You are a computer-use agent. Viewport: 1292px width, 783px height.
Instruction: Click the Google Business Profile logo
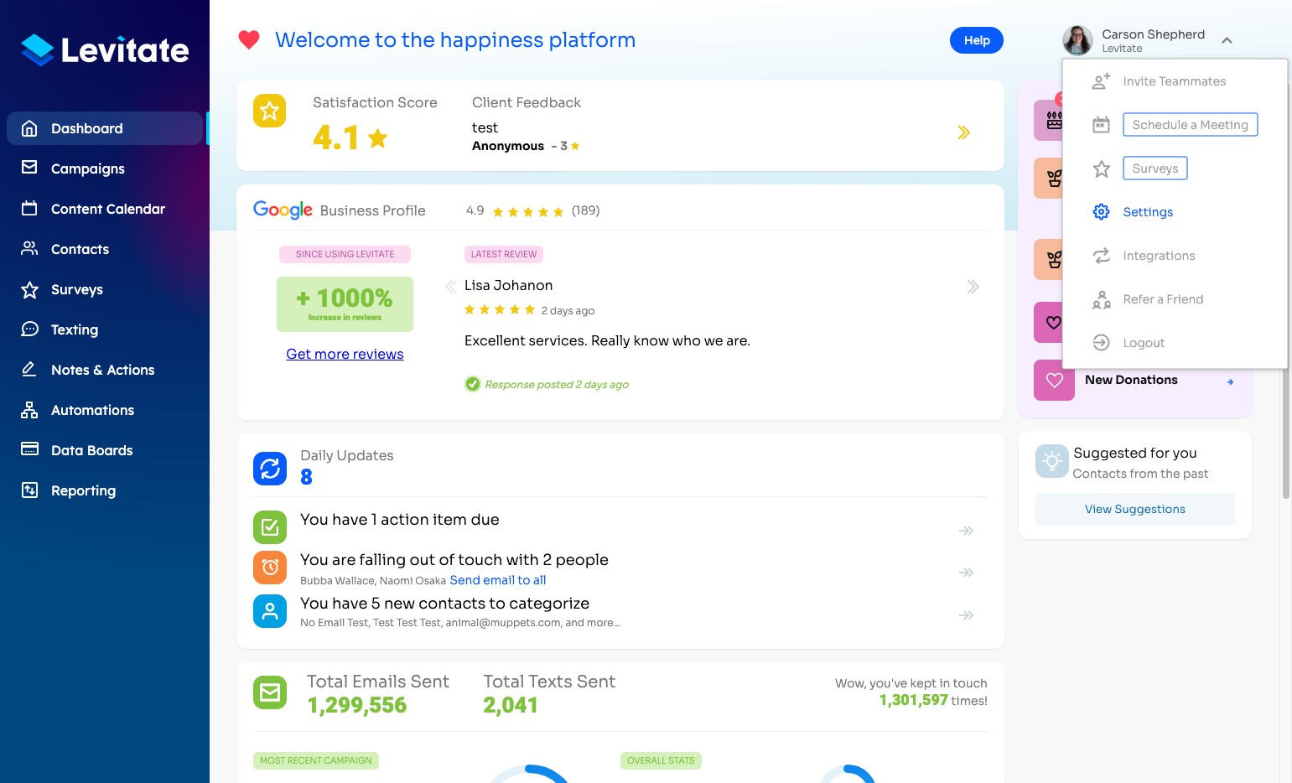click(283, 210)
